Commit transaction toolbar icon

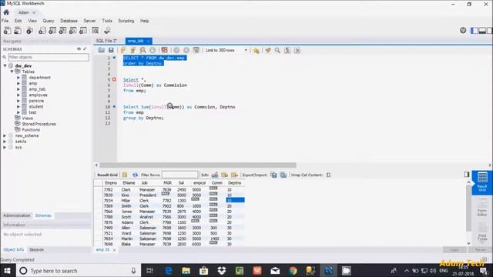176,50
